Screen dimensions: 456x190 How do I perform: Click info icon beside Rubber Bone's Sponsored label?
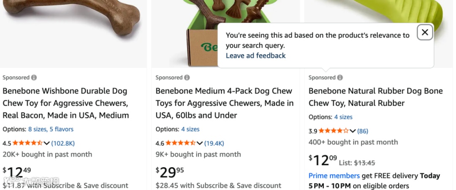(340, 78)
